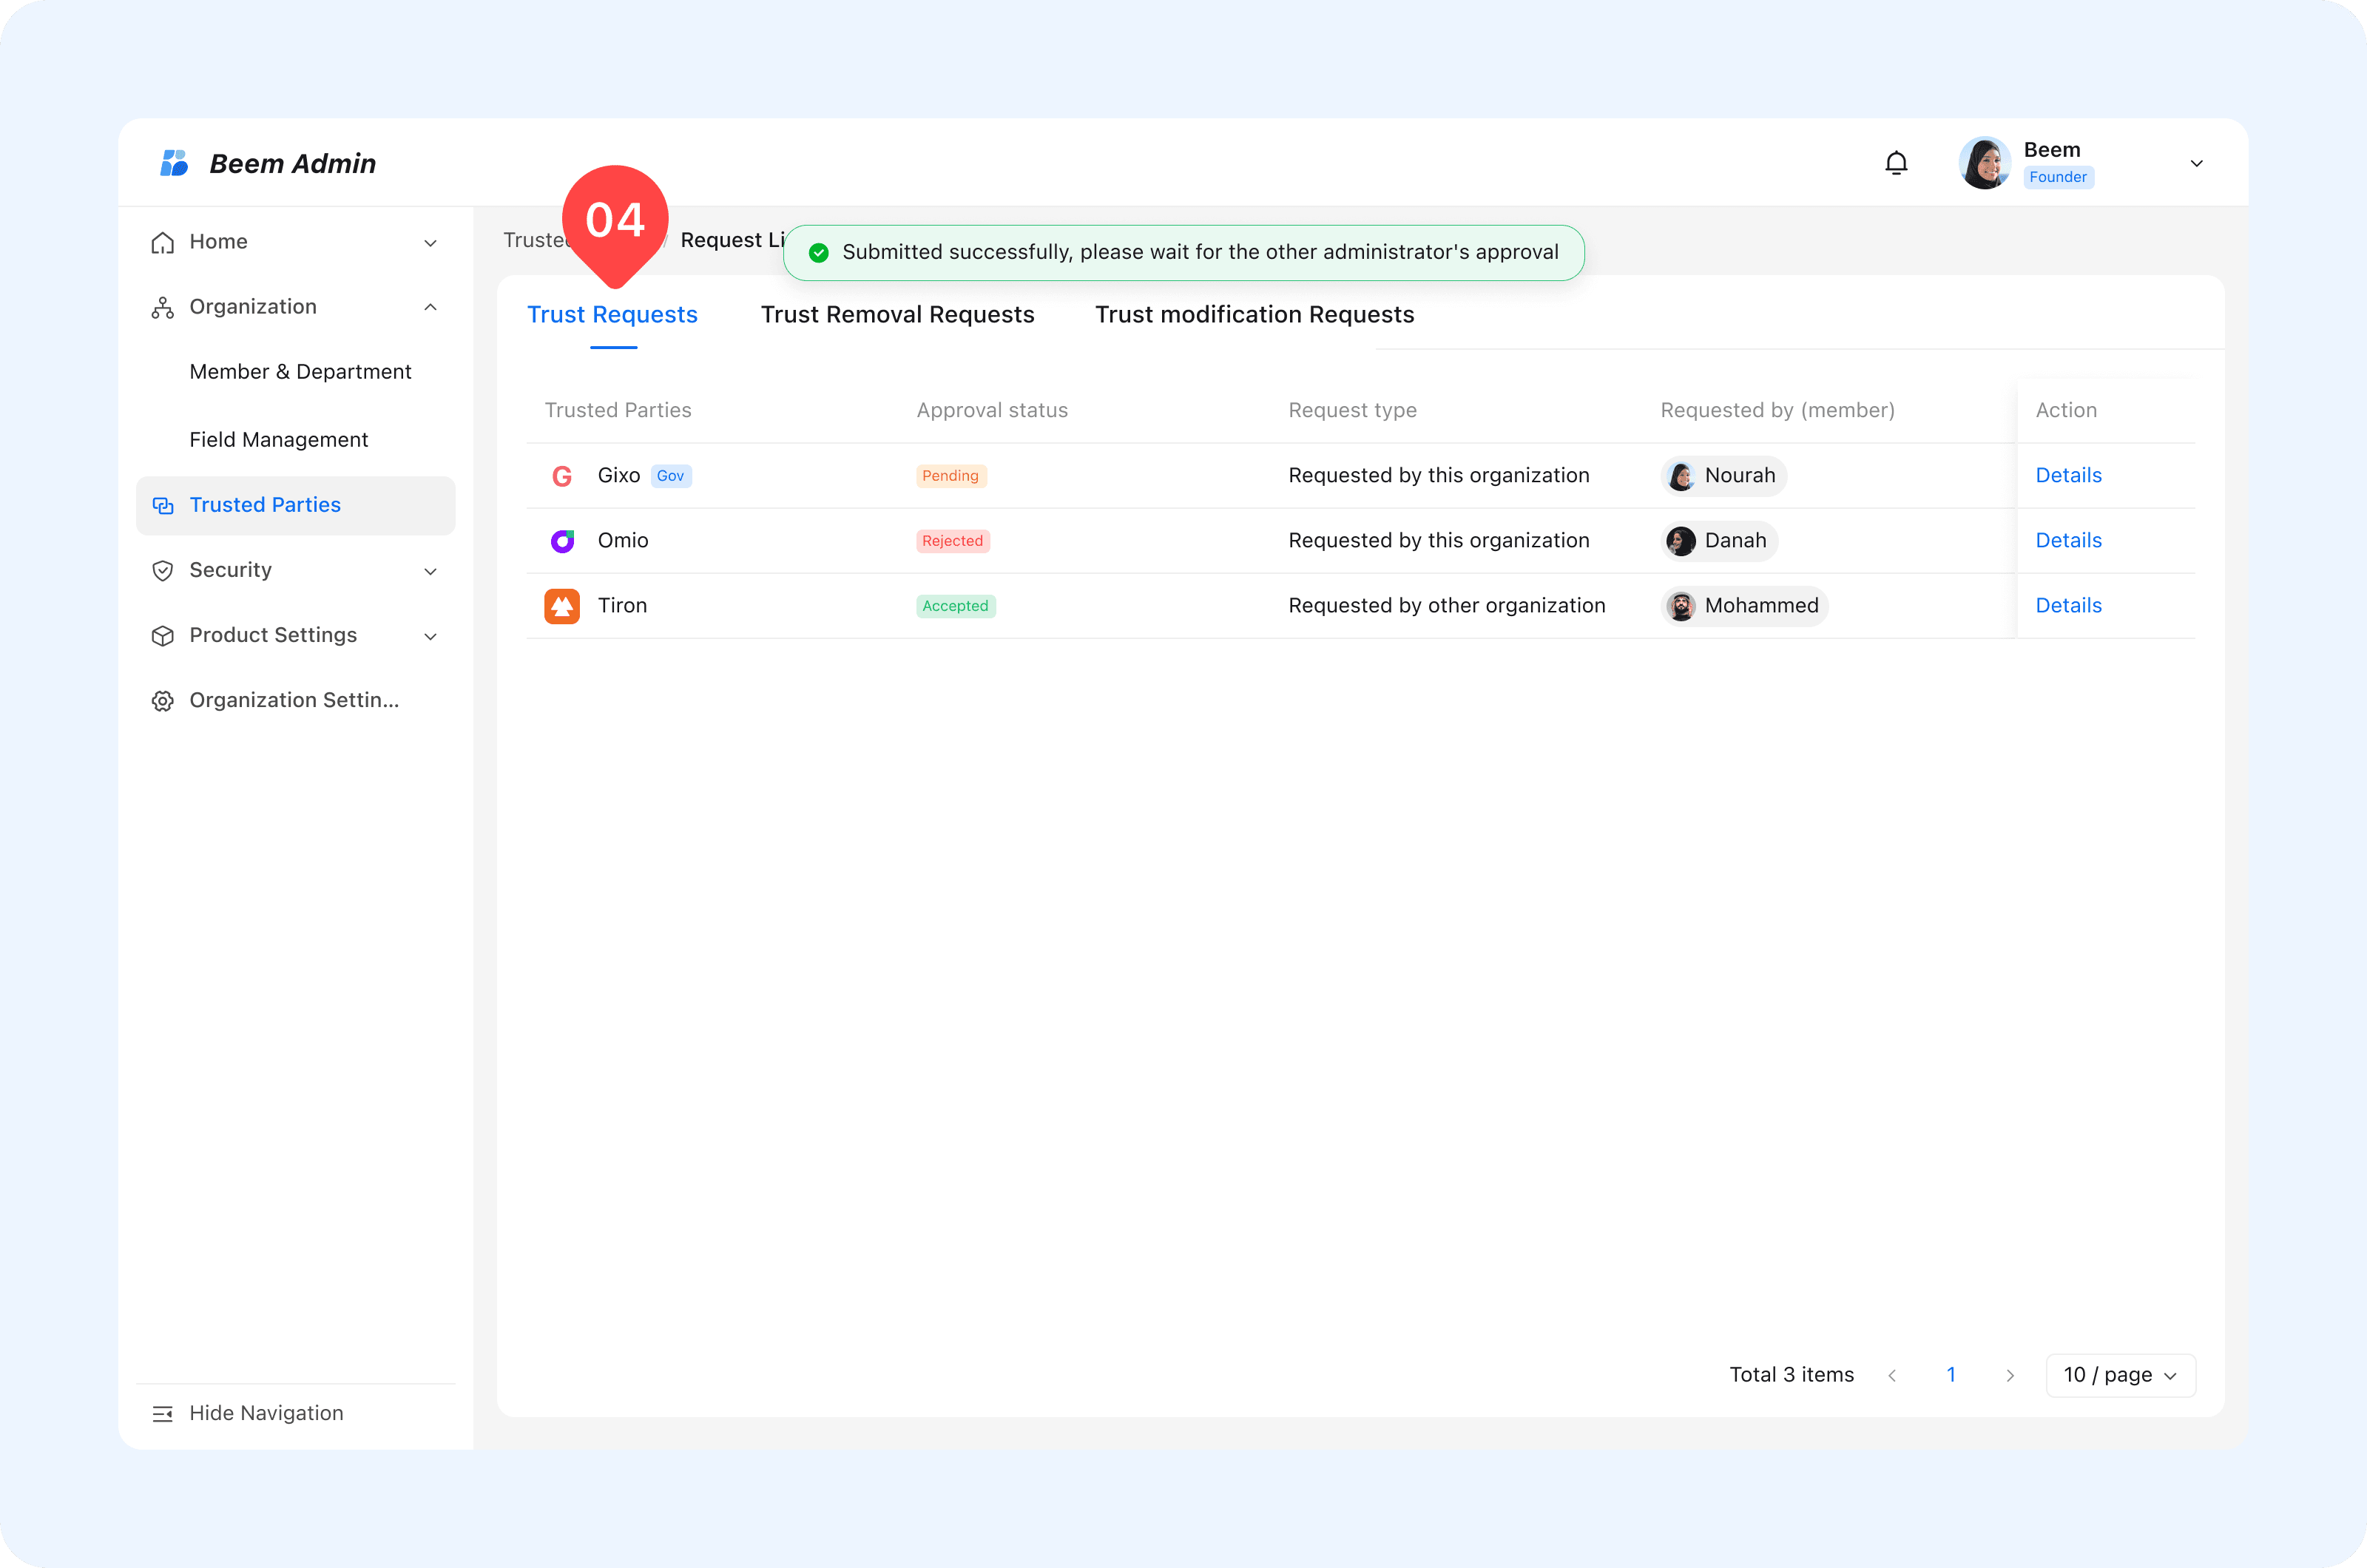2367x1568 pixels.
Task: Expand the Home menu chevron
Action: click(x=430, y=243)
